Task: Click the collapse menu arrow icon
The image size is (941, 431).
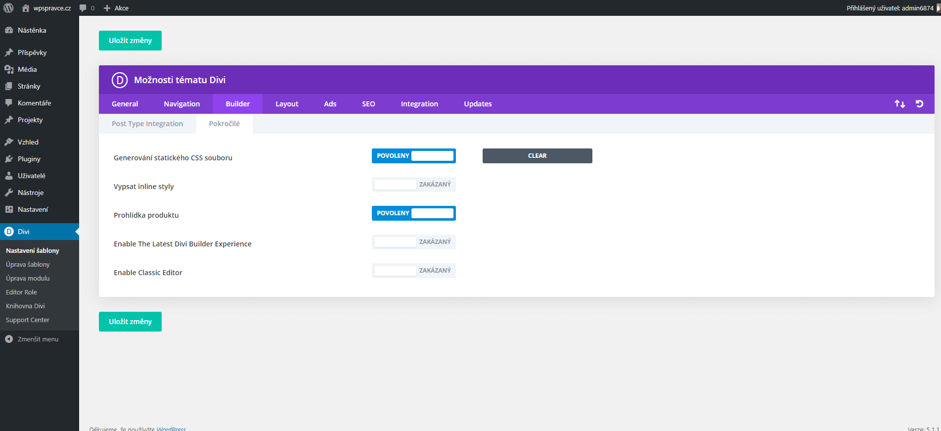Action: coord(9,339)
